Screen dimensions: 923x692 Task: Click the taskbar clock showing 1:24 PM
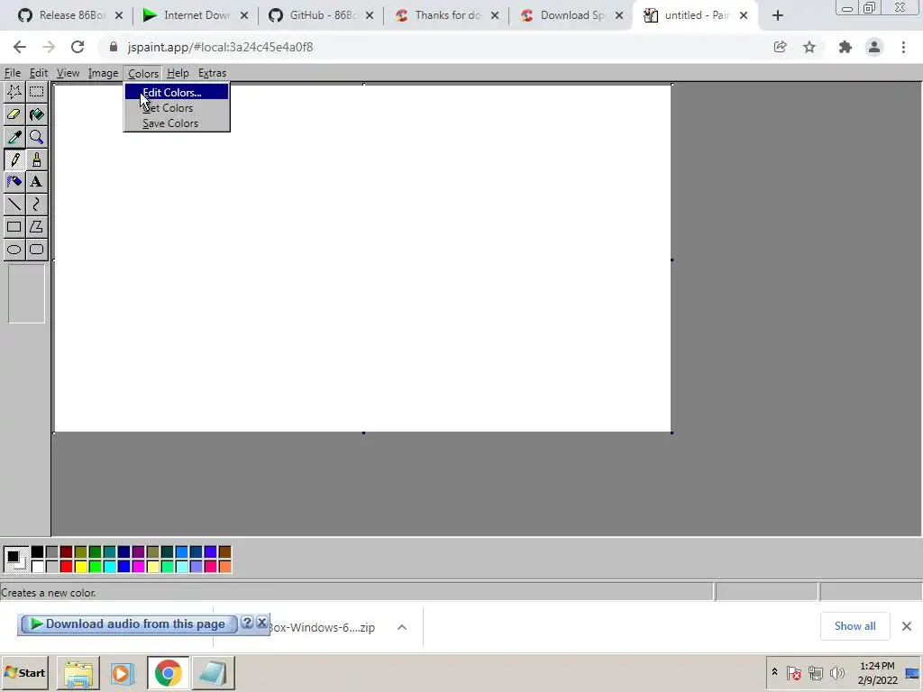point(877,672)
